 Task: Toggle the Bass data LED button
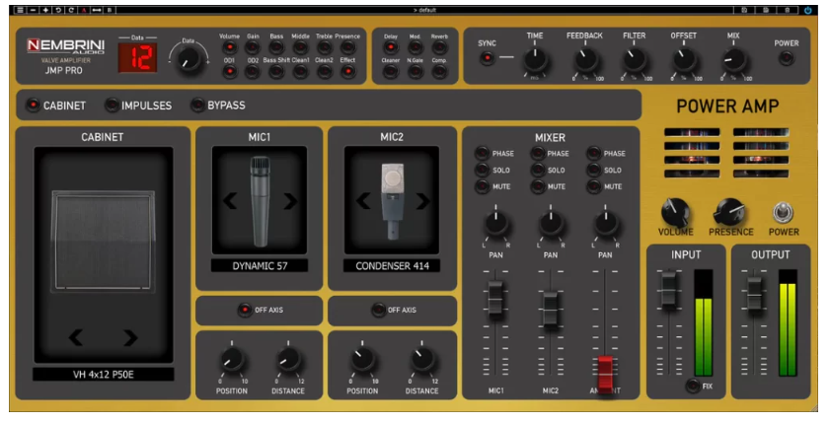pyautogui.click(x=276, y=47)
